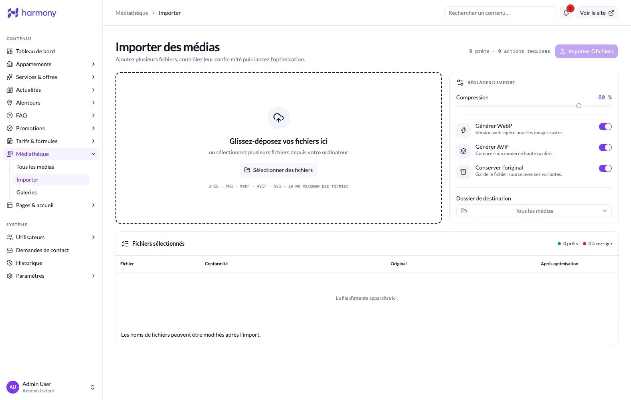Click the Importer sidebar submenu item
Viewport: 631px width, 400px height.
click(x=51, y=180)
